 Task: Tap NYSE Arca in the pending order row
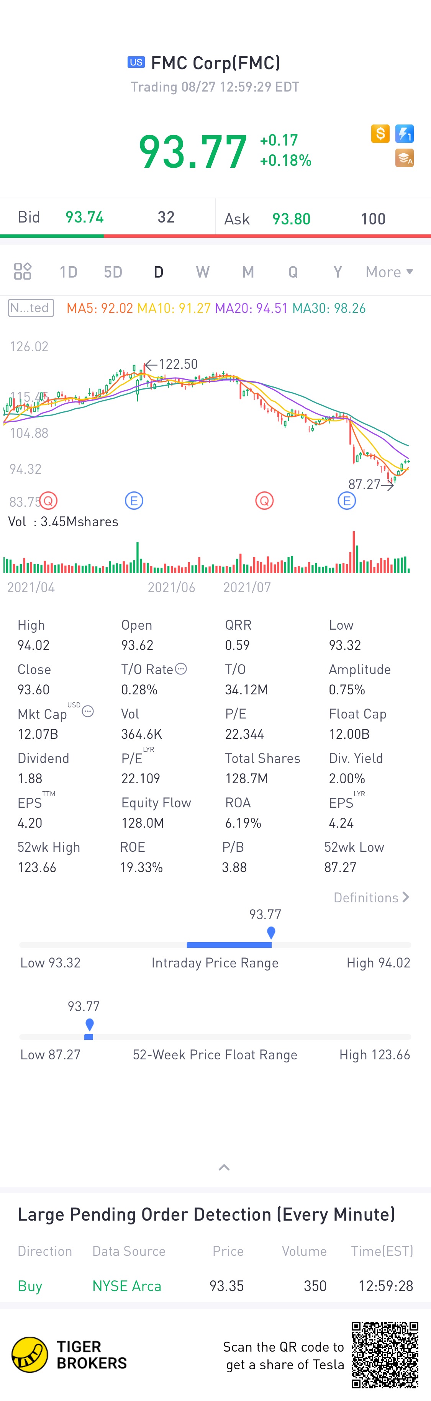pos(127,1286)
